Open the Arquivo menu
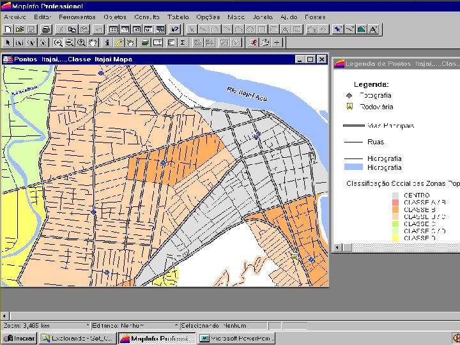The width and height of the screenshot is (460, 345). coord(15,17)
